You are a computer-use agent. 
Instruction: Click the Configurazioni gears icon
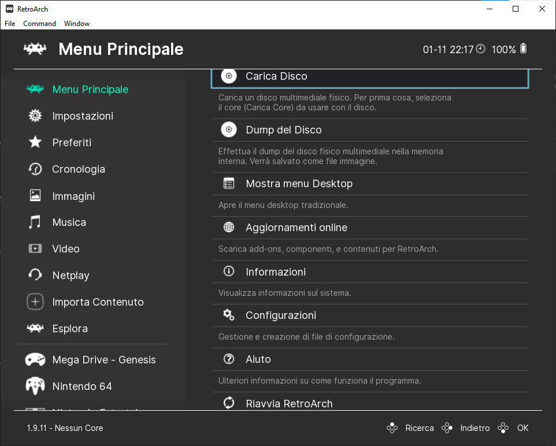pyautogui.click(x=229, y=315)
